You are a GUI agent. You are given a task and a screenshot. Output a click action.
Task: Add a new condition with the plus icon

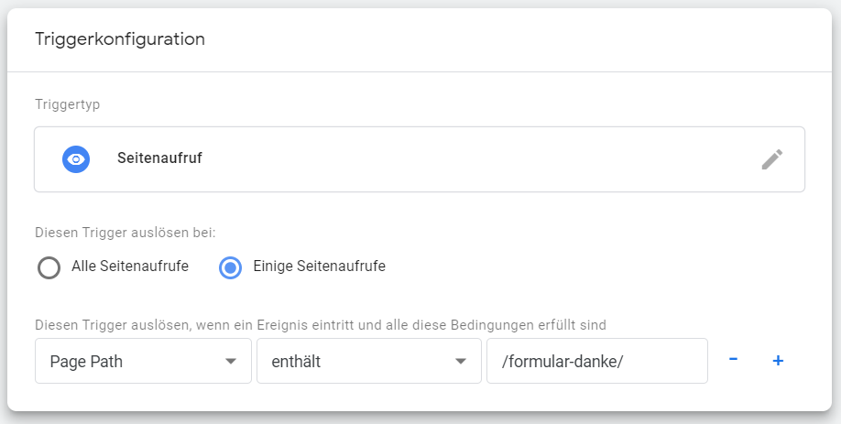pyautogui.click(x=778, y=361)
